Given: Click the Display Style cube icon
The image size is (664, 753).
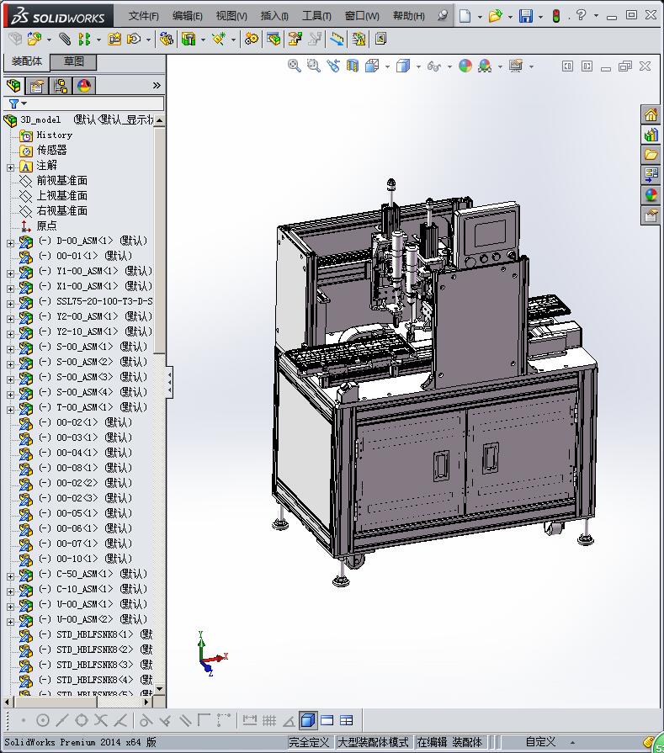Looking at the screenshot, I should pos(402,66).
